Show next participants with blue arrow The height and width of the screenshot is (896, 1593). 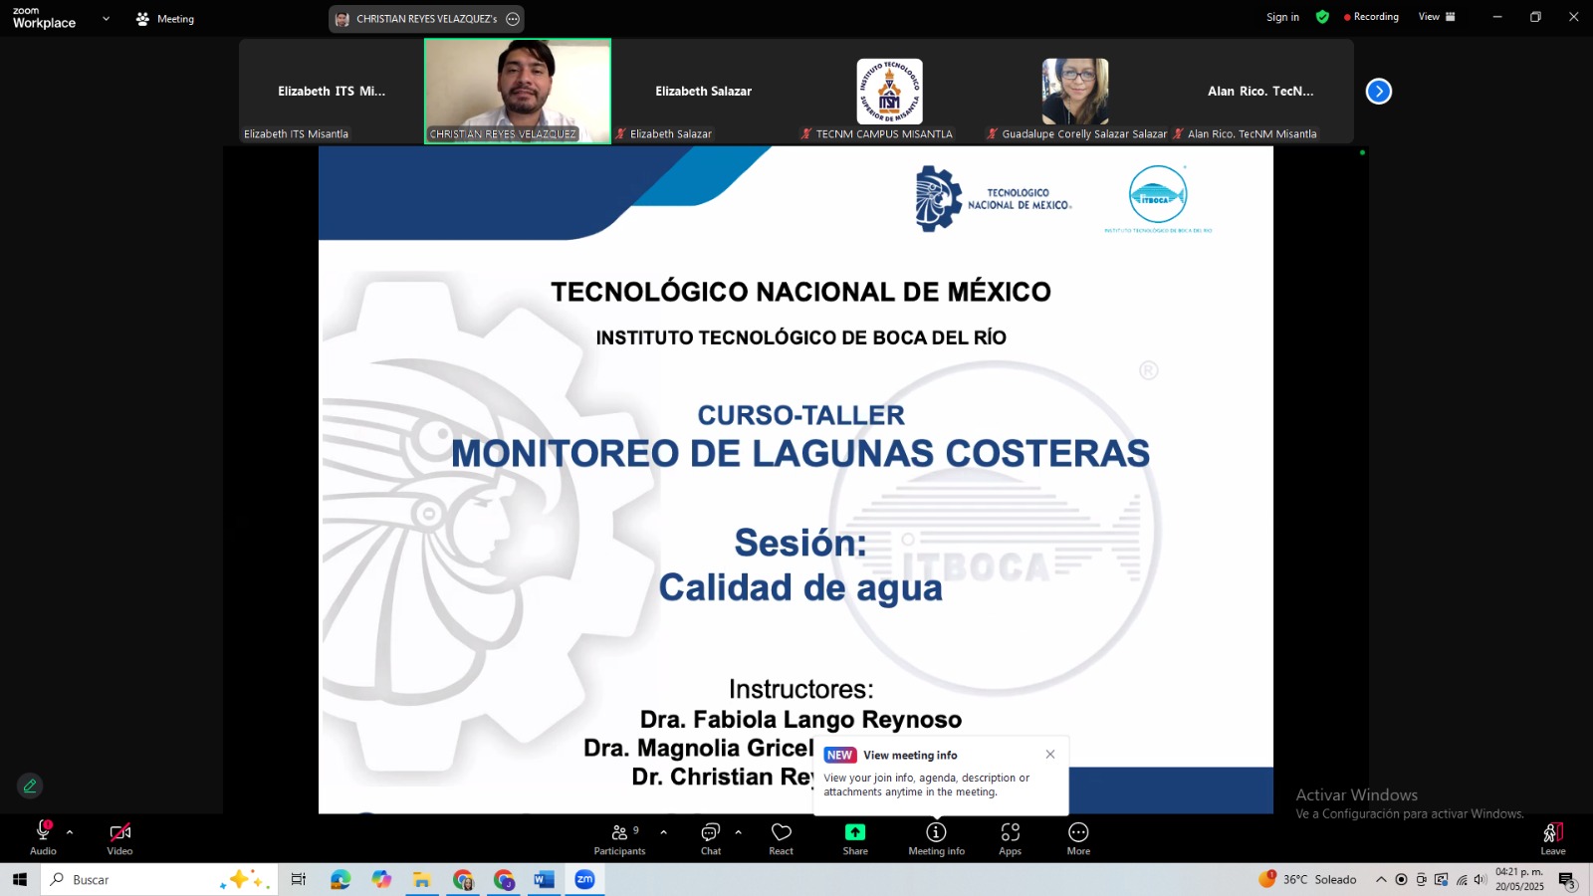[x=1379, y=92]
